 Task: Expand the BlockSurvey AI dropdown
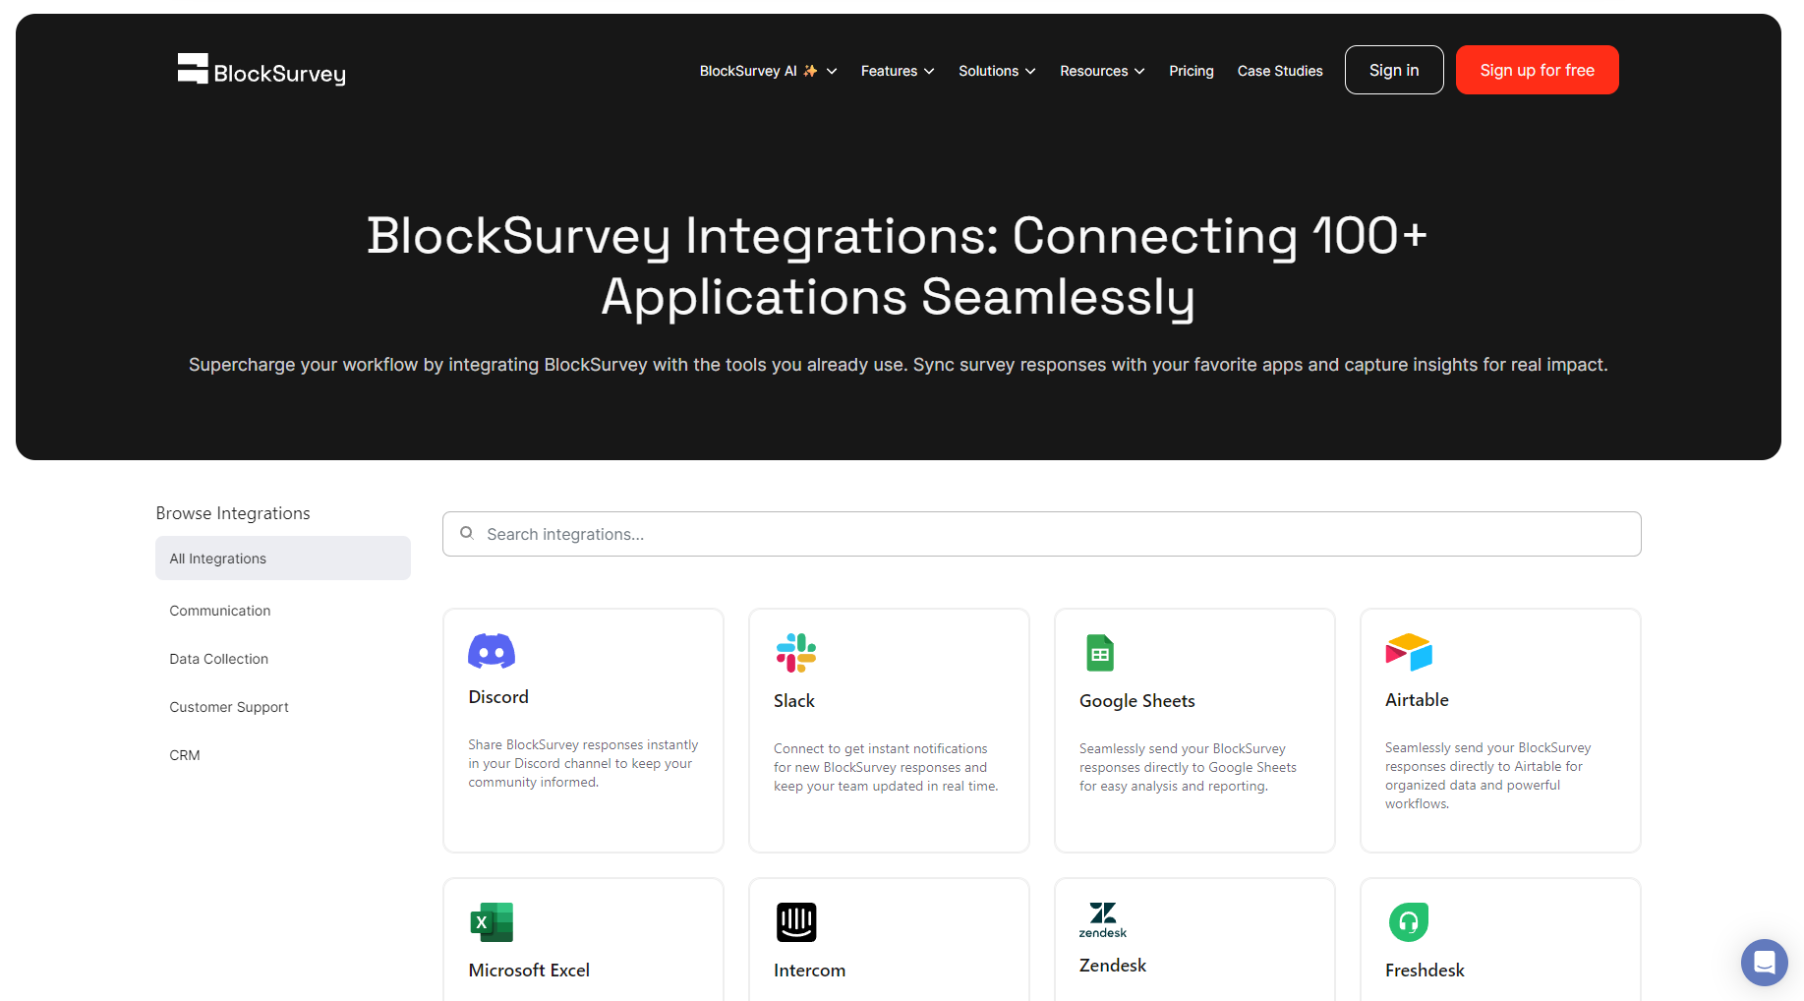768,71
